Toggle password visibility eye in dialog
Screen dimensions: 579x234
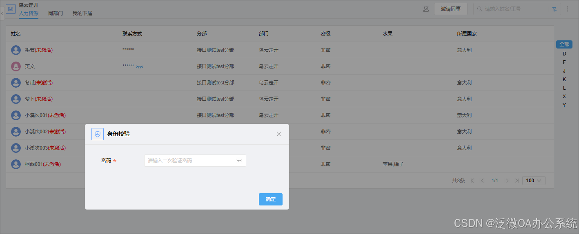(x=239, y=161)
